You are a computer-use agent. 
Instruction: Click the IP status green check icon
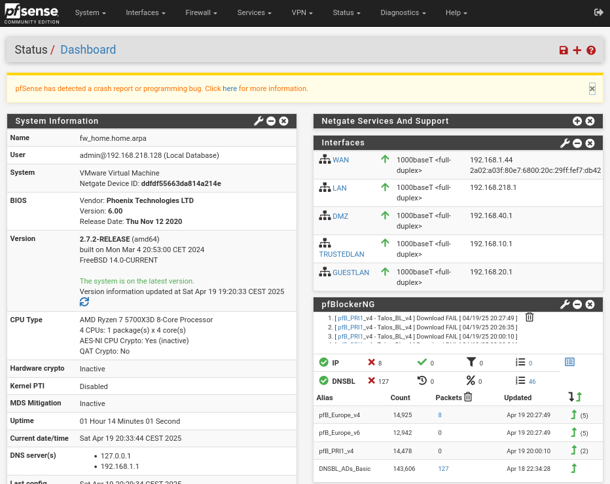pyautogui.click(x=324, y=363)
